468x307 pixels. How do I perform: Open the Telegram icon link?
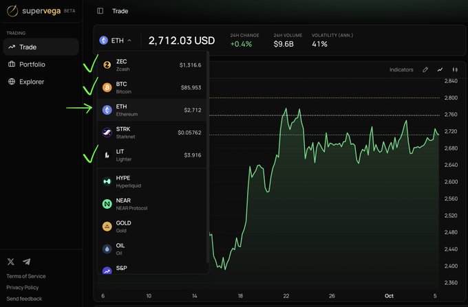click(x=27, y=262)
